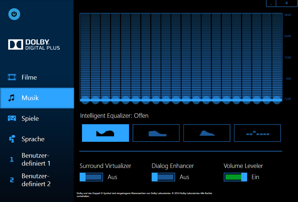
Task: Choose the fourth flat equalizer preset
Action: pyautogui.click(x=257, y=133)
